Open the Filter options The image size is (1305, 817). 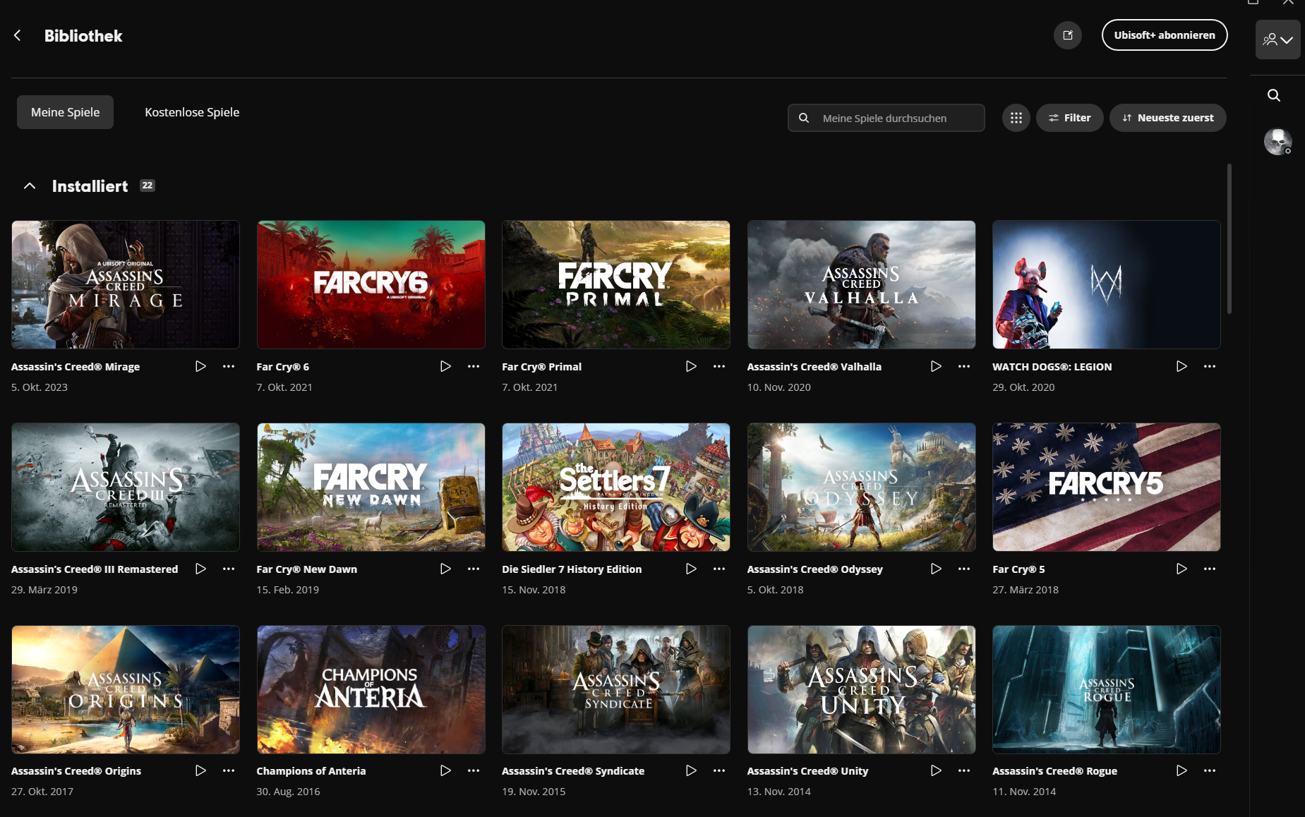(1070, 118)
